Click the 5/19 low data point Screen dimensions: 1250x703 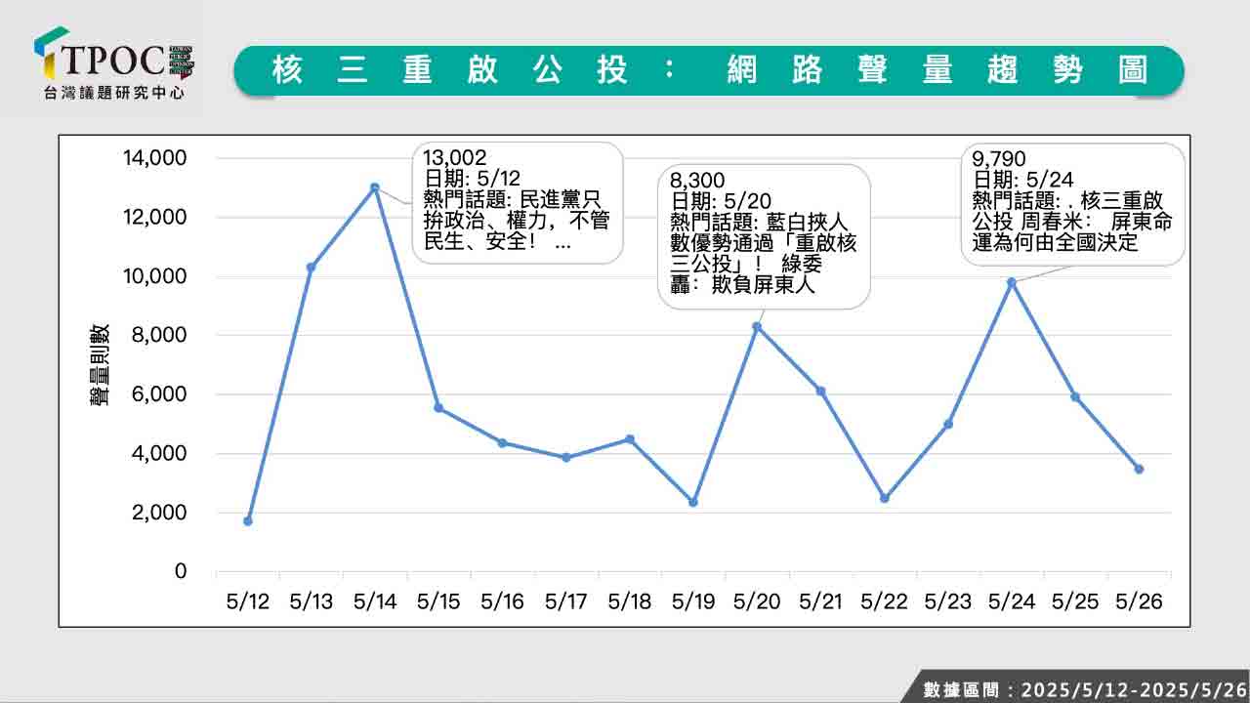[x=693, y=503]
